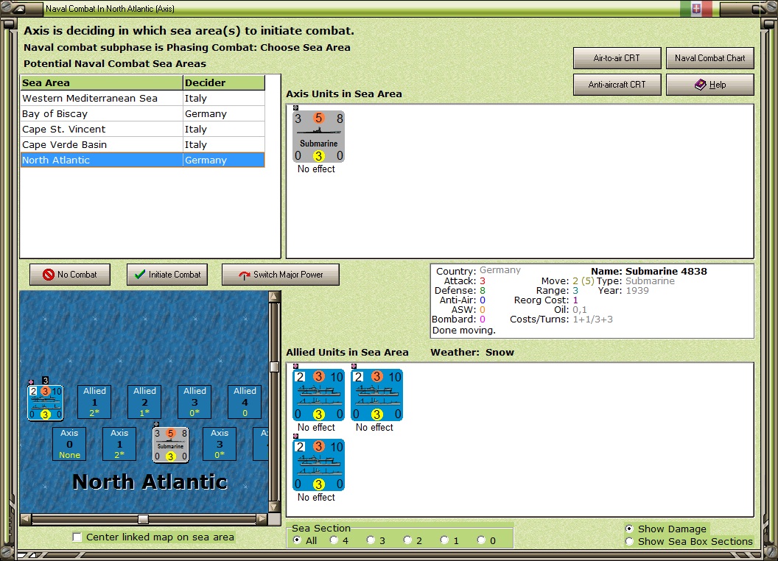778x561 pixels.
Task: Select Cape St. Vincent row
Action: (142, 129)
